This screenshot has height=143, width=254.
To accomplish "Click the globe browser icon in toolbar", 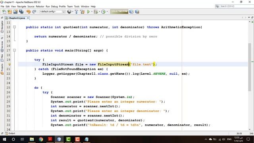I will point(69,12).
